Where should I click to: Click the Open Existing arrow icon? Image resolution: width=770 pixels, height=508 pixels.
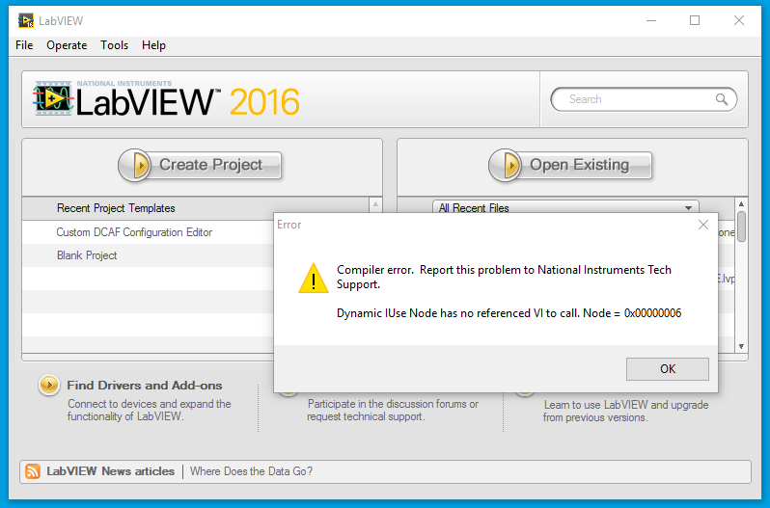pos(505,165)
